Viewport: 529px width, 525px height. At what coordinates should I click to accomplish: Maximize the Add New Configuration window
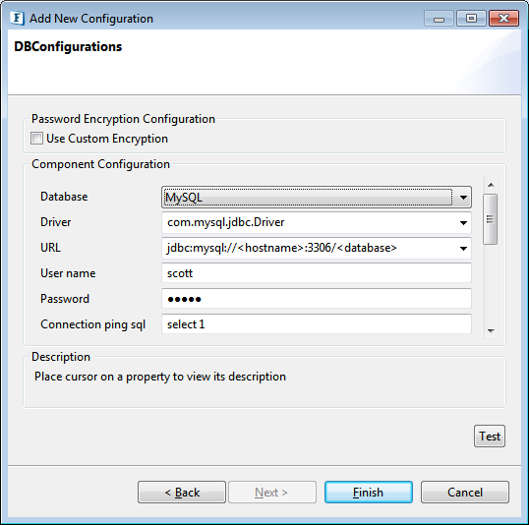tap(471, 19)
